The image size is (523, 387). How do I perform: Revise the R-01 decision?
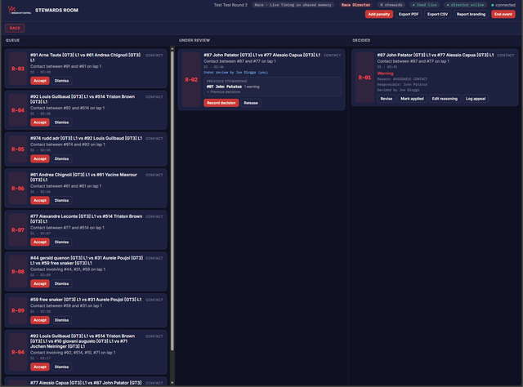387,99
